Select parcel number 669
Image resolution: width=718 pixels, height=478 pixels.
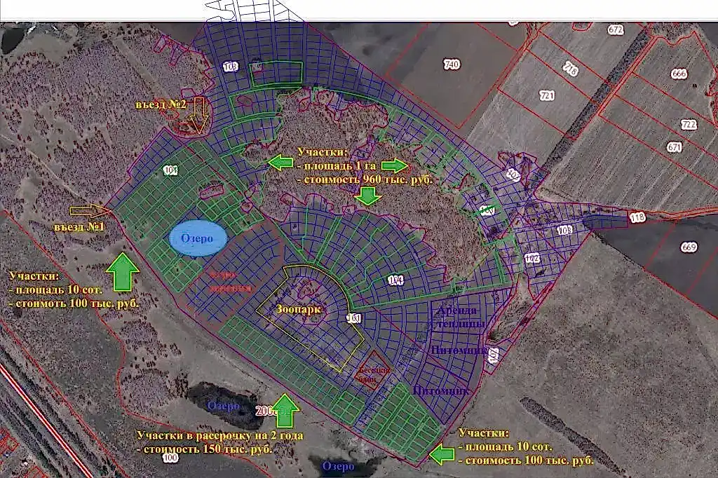pyautogui.click(x=689, y=247)
